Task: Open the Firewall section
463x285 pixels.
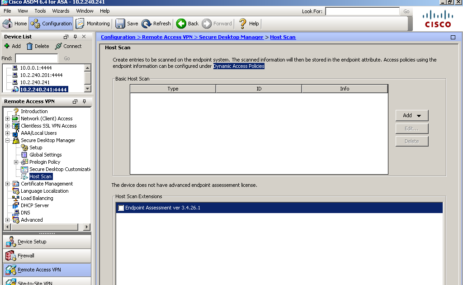Action: [x=47, y=256]
